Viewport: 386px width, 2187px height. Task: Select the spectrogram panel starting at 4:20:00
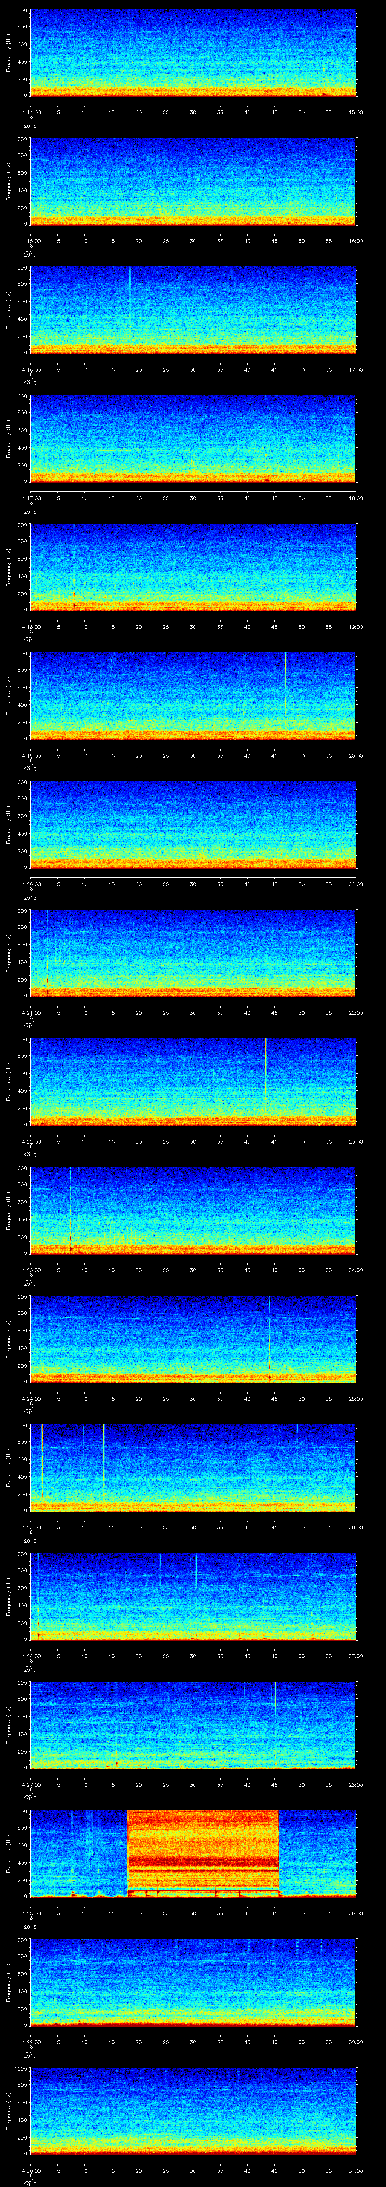193,824
